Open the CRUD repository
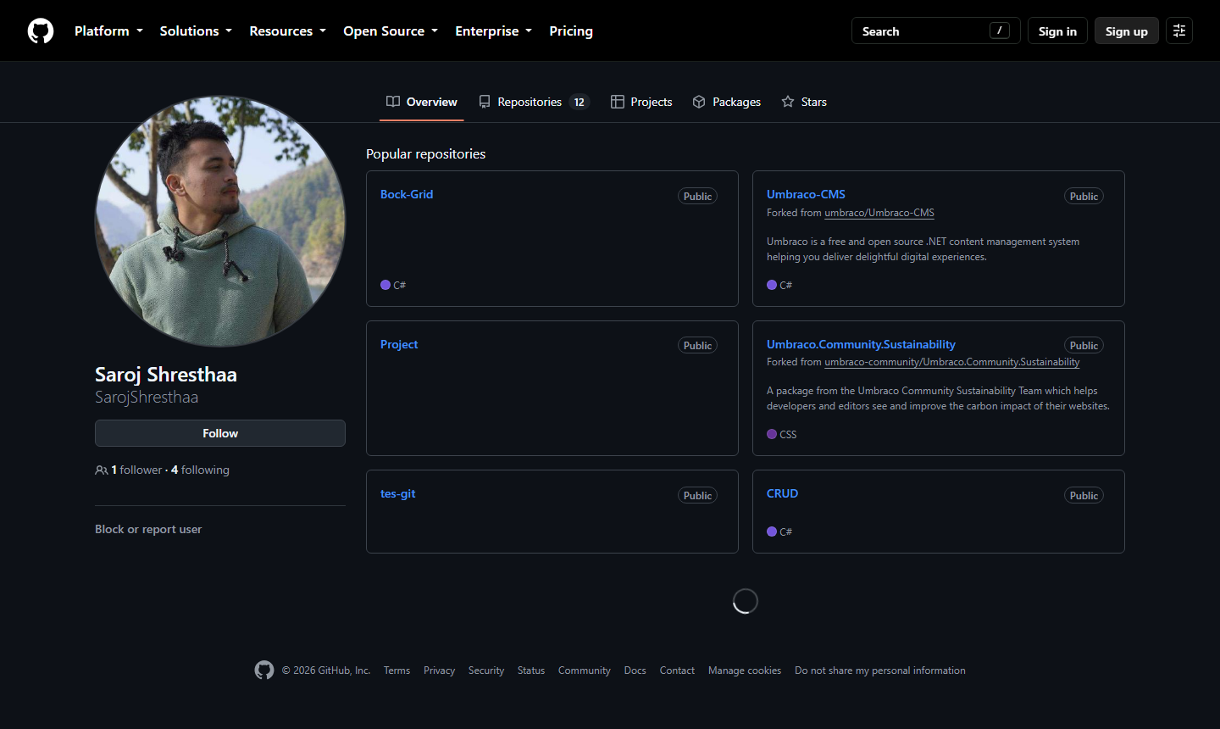The height and width of the screenshot is (729, 1220). click(782, 493)
